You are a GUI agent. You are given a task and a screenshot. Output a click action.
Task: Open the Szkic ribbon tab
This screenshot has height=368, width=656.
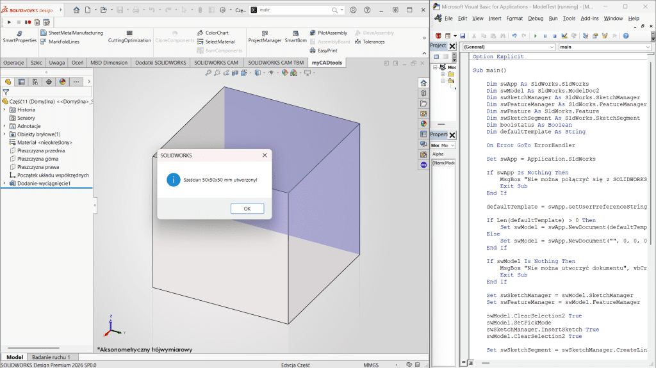(x=36, y=63)
